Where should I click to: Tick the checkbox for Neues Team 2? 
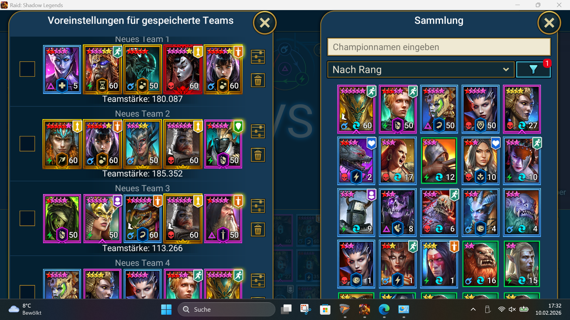(x=27, y=144)
